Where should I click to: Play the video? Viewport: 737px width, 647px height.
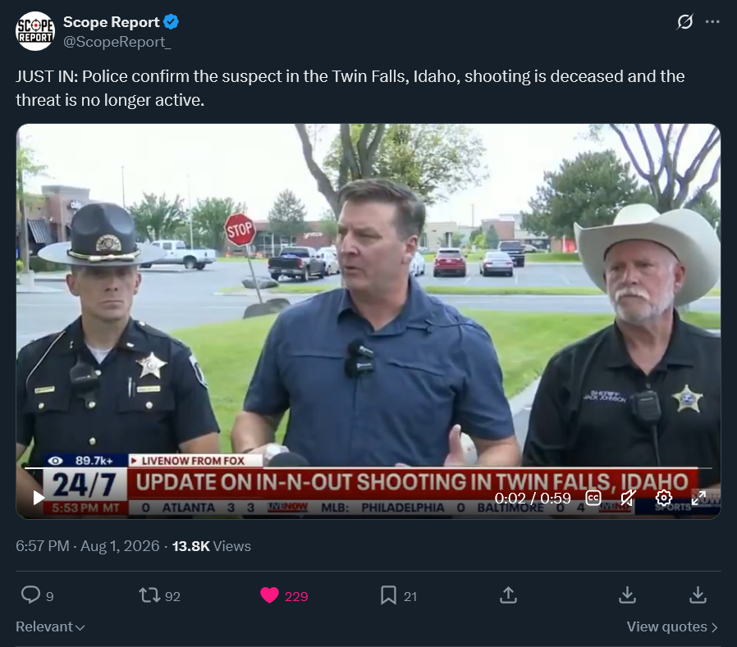(38, 498)
